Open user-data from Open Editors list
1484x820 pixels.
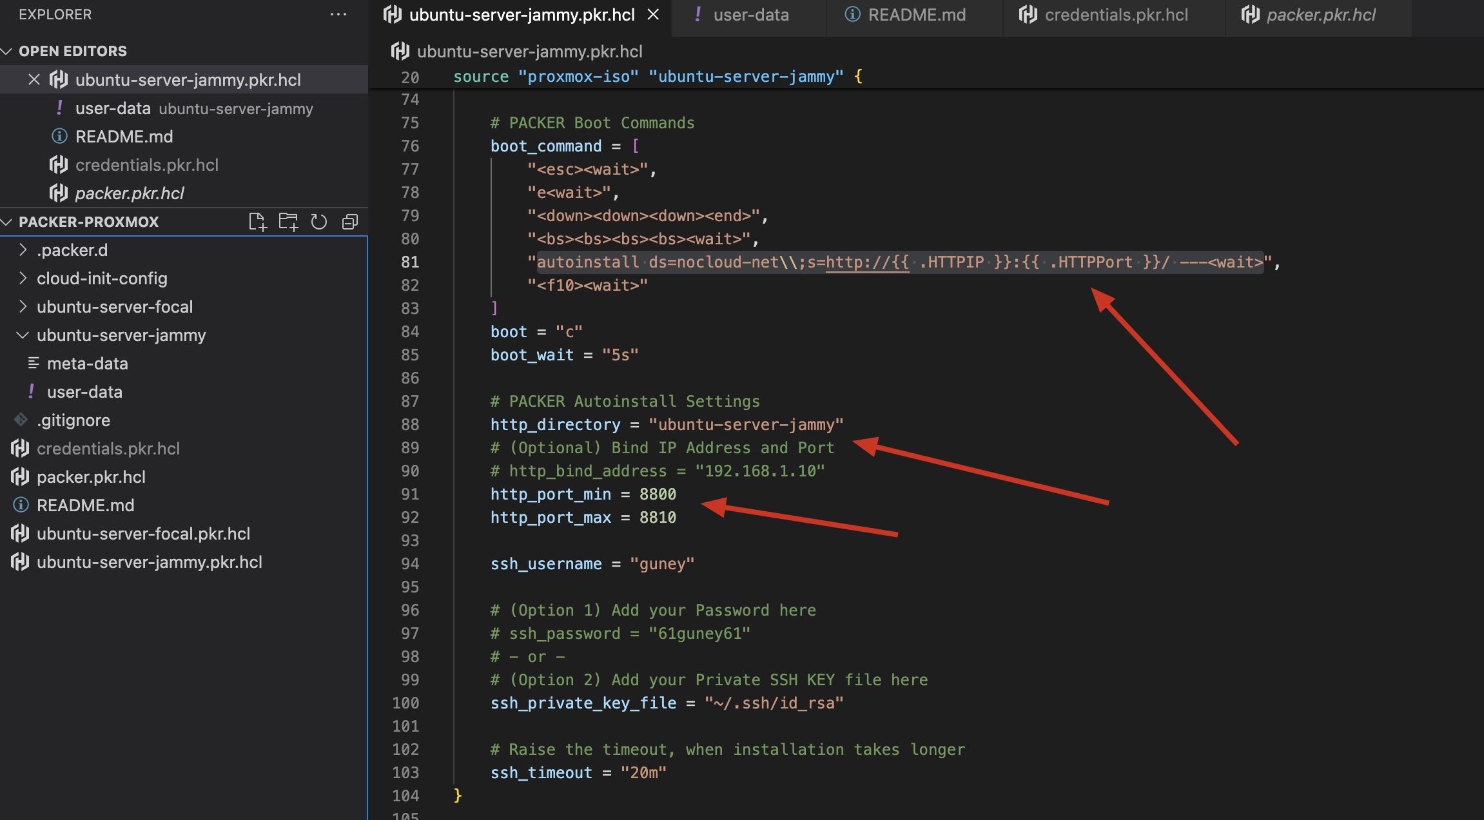(184, 108)
